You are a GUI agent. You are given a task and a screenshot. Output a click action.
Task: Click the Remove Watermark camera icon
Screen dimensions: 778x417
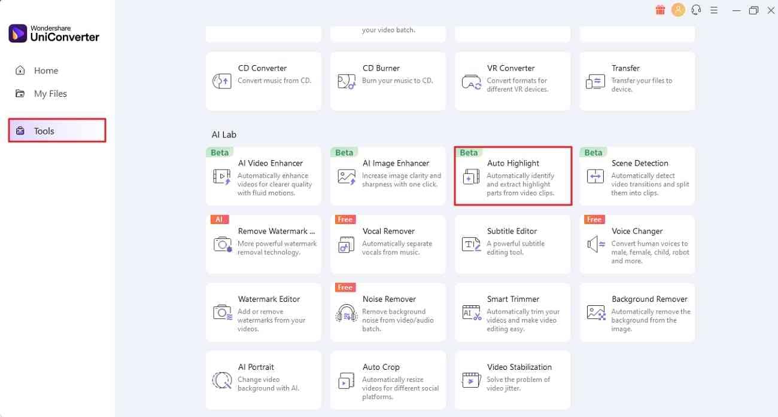[222, 244]
